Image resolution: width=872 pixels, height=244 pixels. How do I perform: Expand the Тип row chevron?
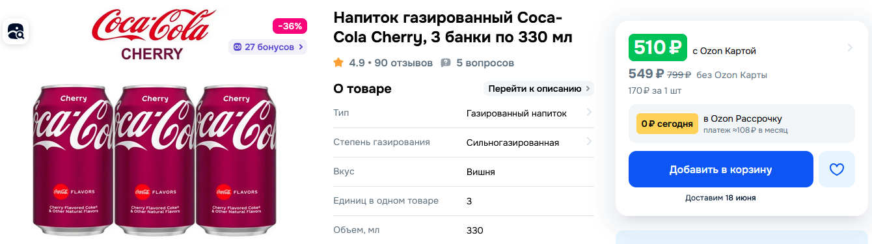coord(588,113)
